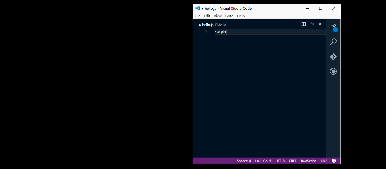Open the Debug view icon
Screen dimensions: 386x169
tap(333, 71)
